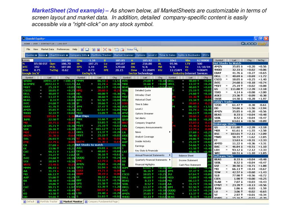Click the Today's Trades section header
The image size is (288, 216).
tap(240, 102)
